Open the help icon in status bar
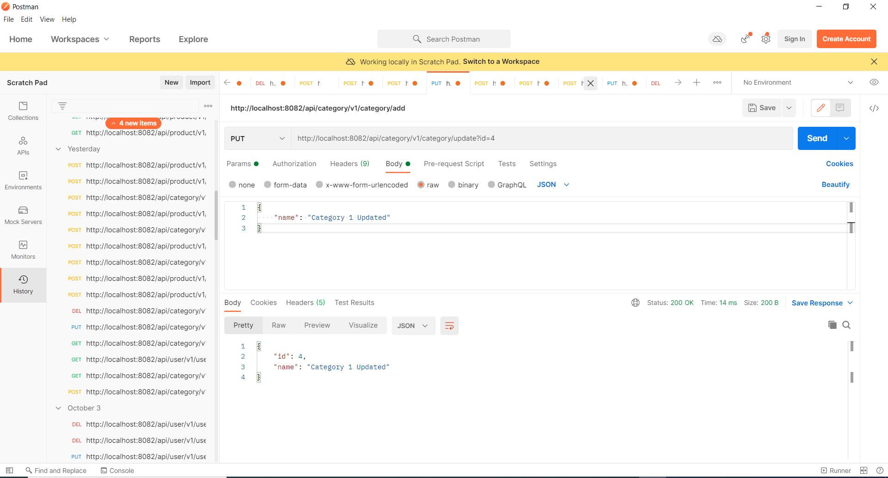Screen dimensions: 888x478 pos(880,470)
